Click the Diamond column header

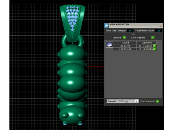click(x=146, y=43)
